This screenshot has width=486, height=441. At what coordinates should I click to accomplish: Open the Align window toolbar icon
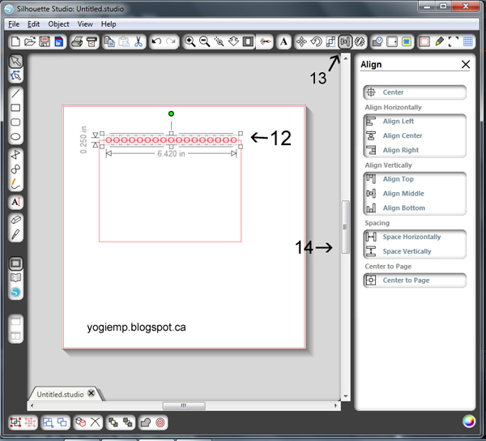coord(345,41)
